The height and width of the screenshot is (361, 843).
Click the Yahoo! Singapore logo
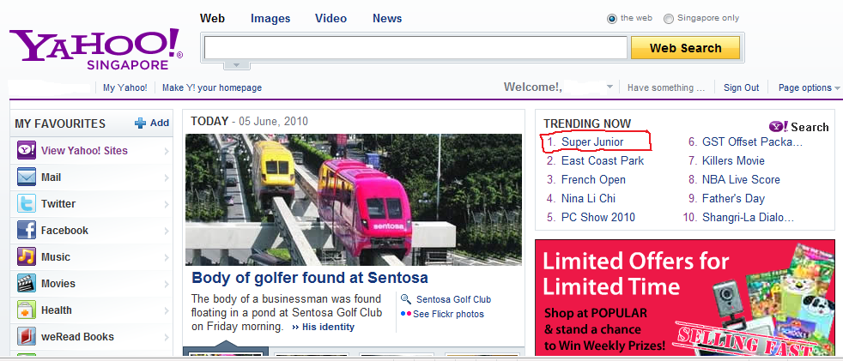[x=95, y=50]
